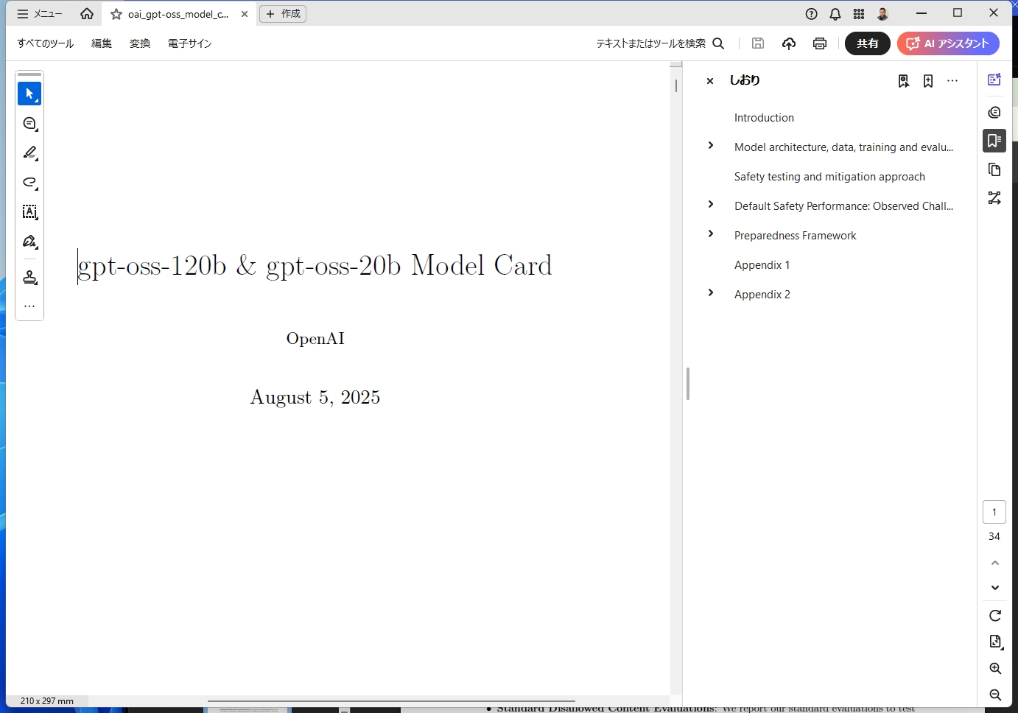Select the highlighter pen tool

(x=29, y=153)
